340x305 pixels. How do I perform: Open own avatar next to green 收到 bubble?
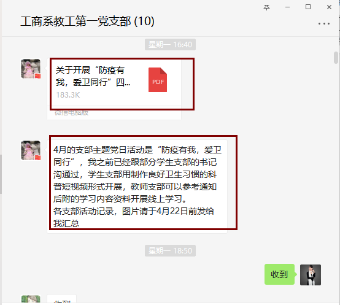click(x=311, y=275)
